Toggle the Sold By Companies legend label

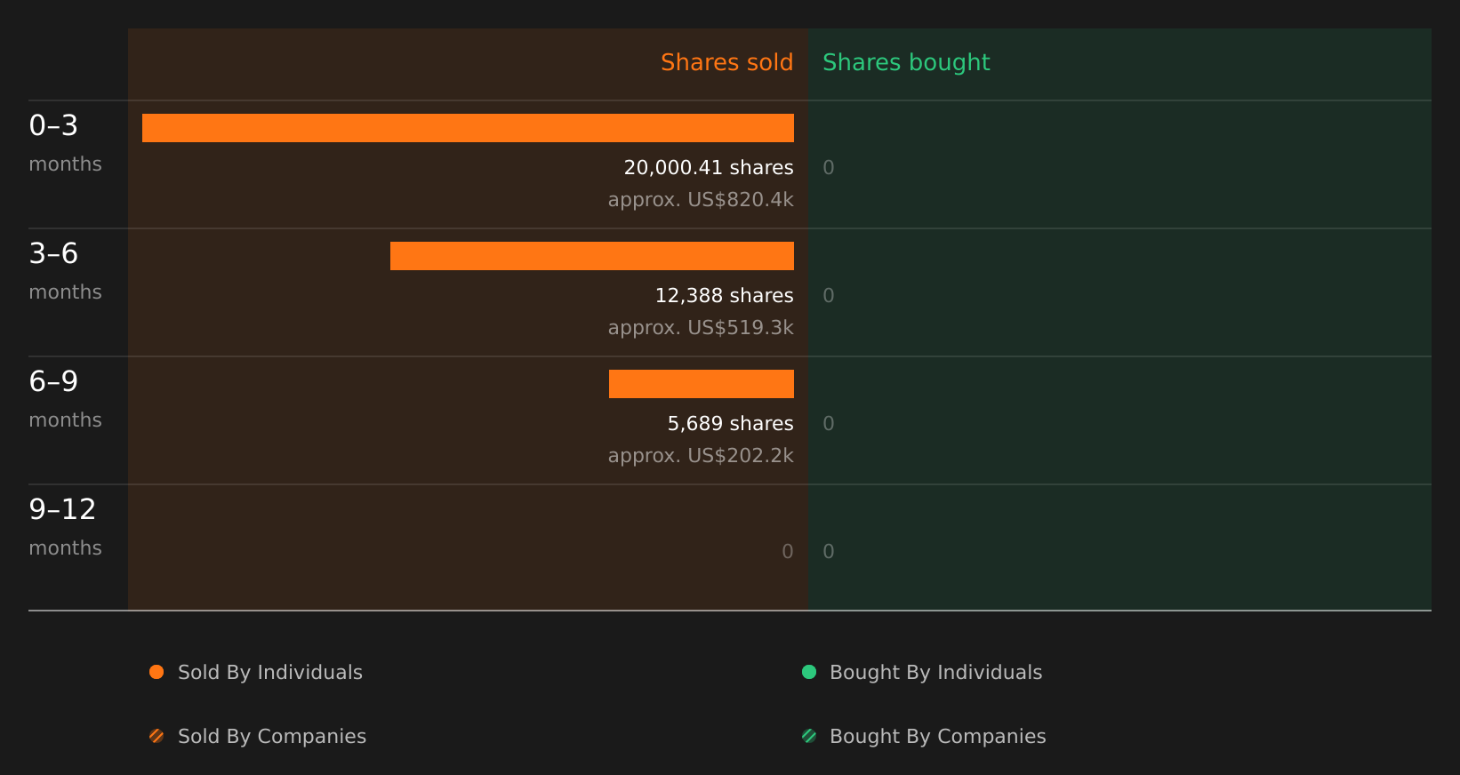272,737
